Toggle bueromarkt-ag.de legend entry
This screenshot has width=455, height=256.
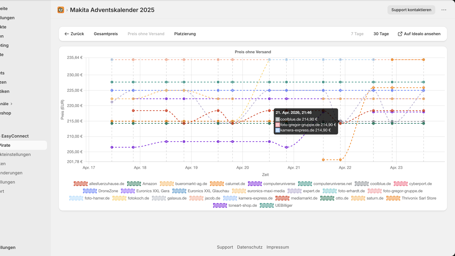pyautogui.click(x=183, y=184)
